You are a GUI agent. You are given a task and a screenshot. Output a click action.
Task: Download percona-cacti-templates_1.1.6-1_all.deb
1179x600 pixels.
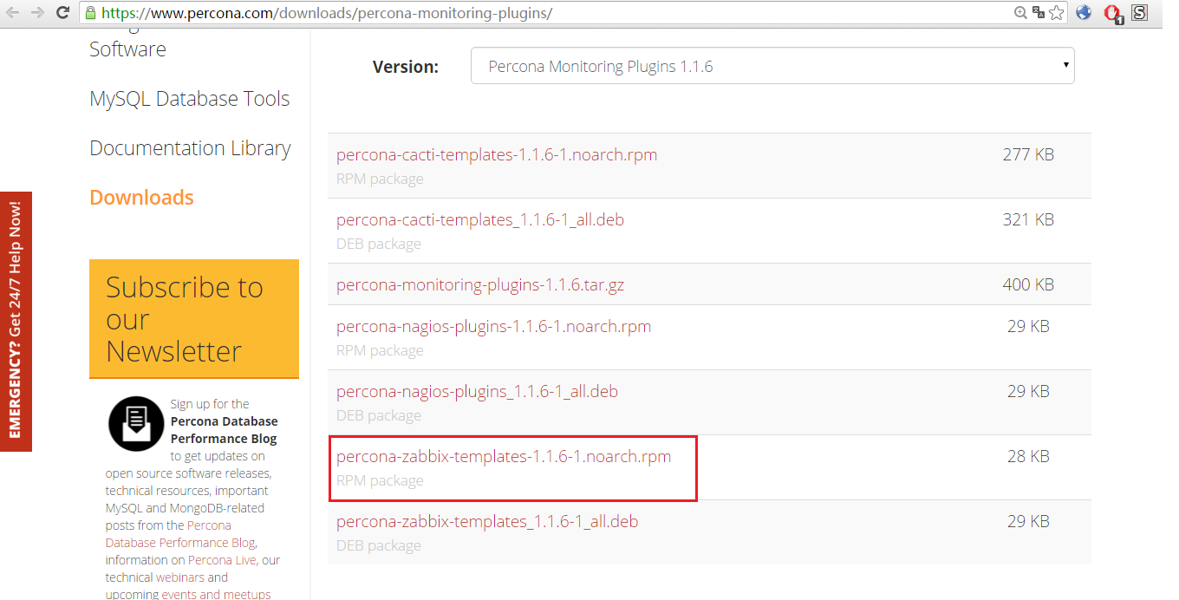click(480, 220)
